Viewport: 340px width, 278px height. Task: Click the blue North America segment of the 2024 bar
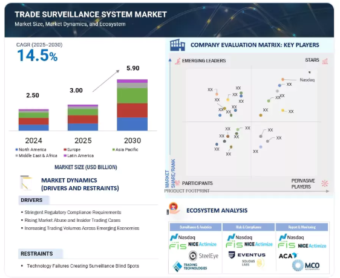[x=34, y=128]
